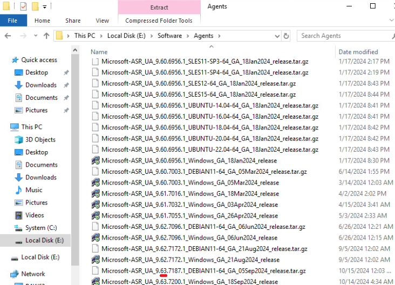Click This PC in the address breadcrumb
The image size is (395, 285).
point(85,36)
